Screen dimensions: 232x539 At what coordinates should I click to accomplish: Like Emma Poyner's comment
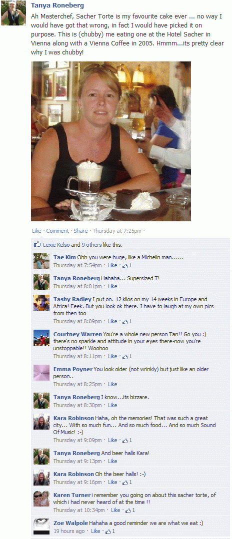click(x=112, y=384)
